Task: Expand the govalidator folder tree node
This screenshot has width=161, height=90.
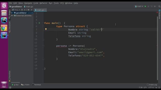Action: point(12,13)
